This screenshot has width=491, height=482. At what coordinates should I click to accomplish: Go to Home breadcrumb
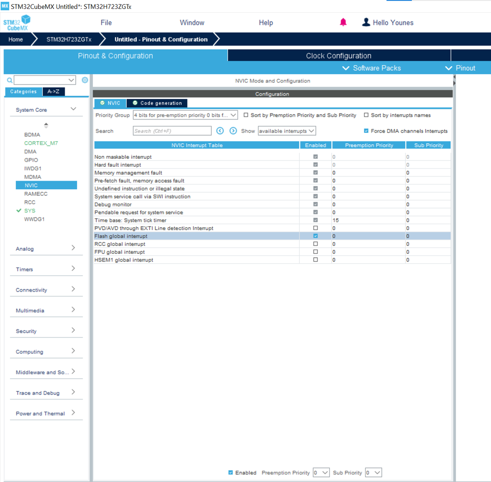click(x=16, y=39)
